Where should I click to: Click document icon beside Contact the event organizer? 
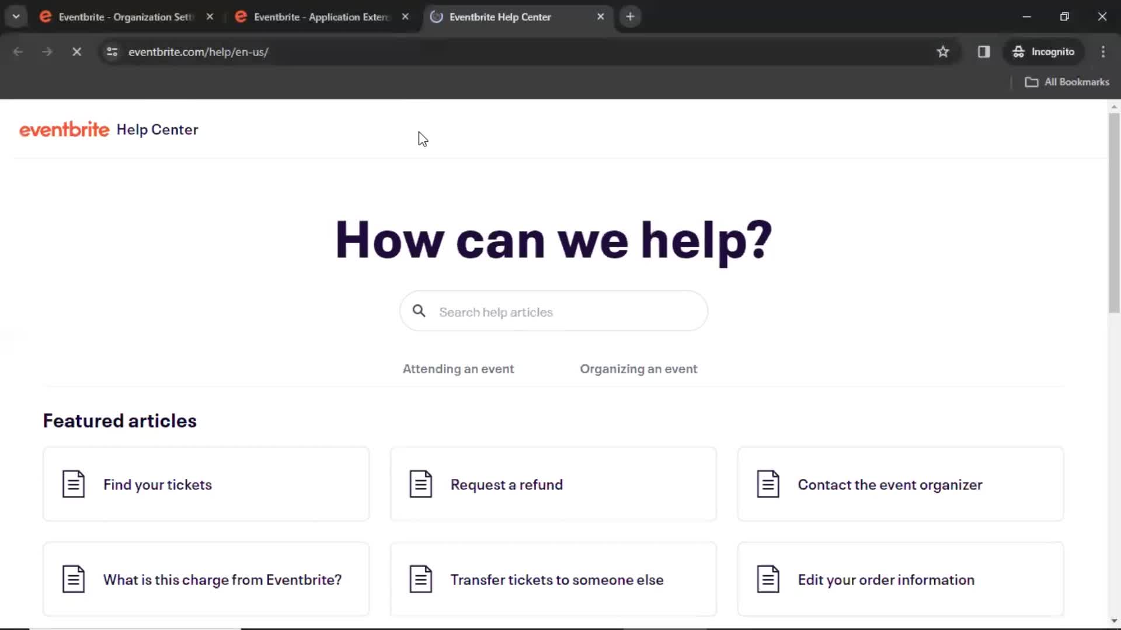click(768, 484)
